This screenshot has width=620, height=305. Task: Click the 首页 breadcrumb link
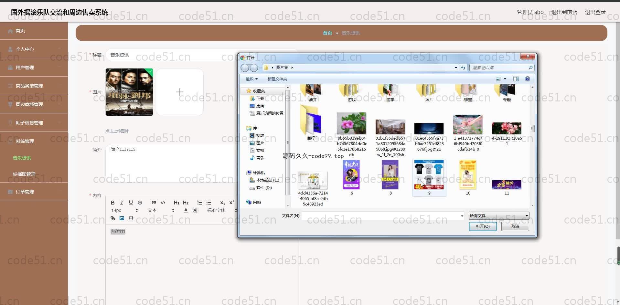click(327, 33)
